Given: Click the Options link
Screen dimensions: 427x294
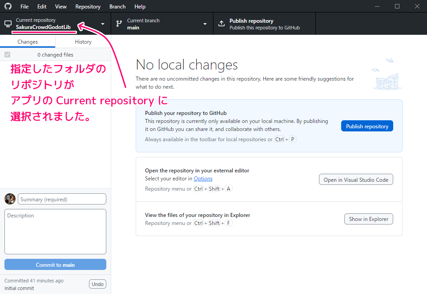Looking at the screenshot, I should point(203,179).
